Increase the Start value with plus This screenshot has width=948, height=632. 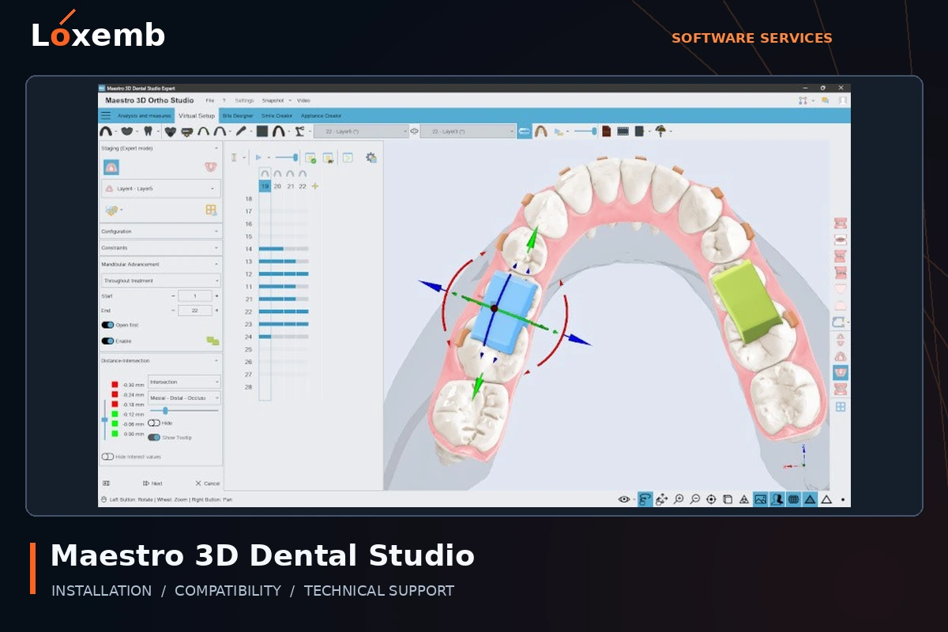216,295
